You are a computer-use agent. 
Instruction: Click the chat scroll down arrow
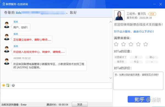click(x=111, y=78)
